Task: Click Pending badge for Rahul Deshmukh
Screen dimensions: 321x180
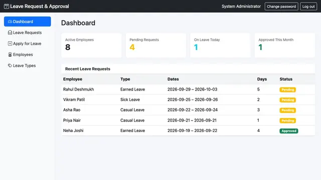Action: 287,89
